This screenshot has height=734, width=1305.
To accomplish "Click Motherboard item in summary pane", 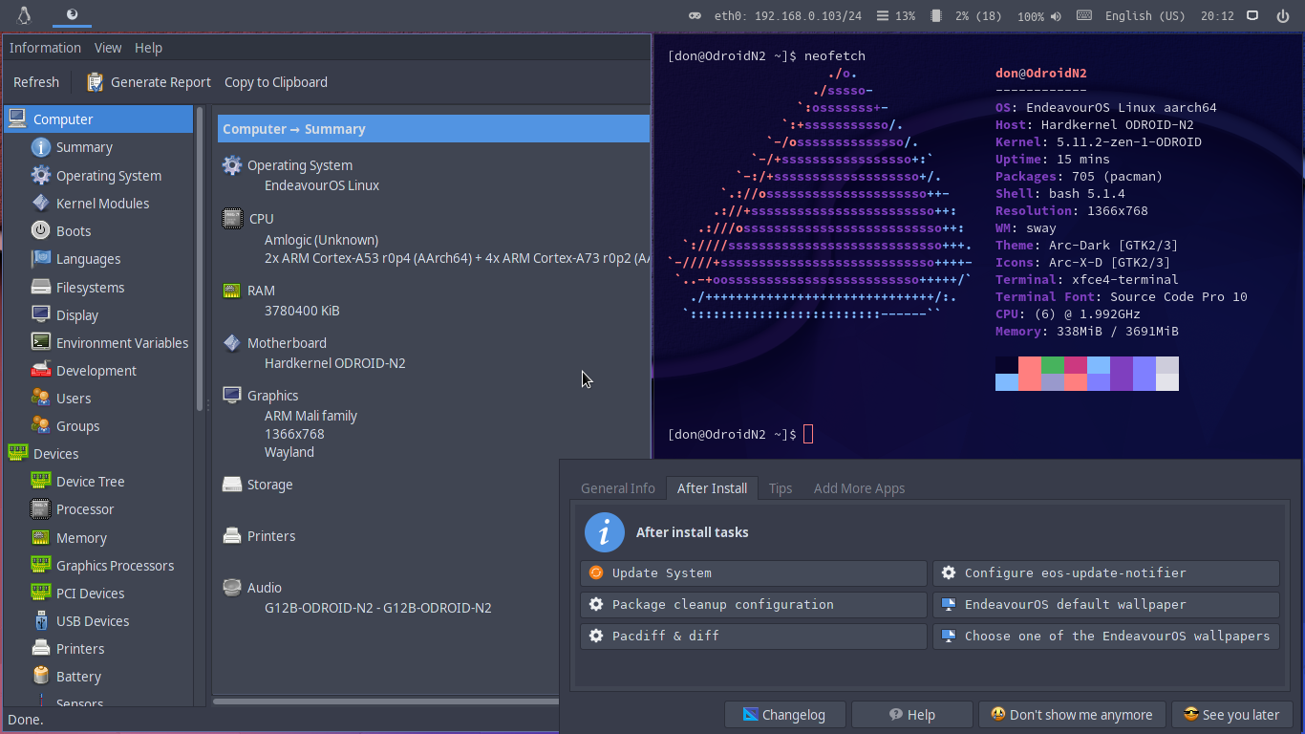I will click(287, 343).
